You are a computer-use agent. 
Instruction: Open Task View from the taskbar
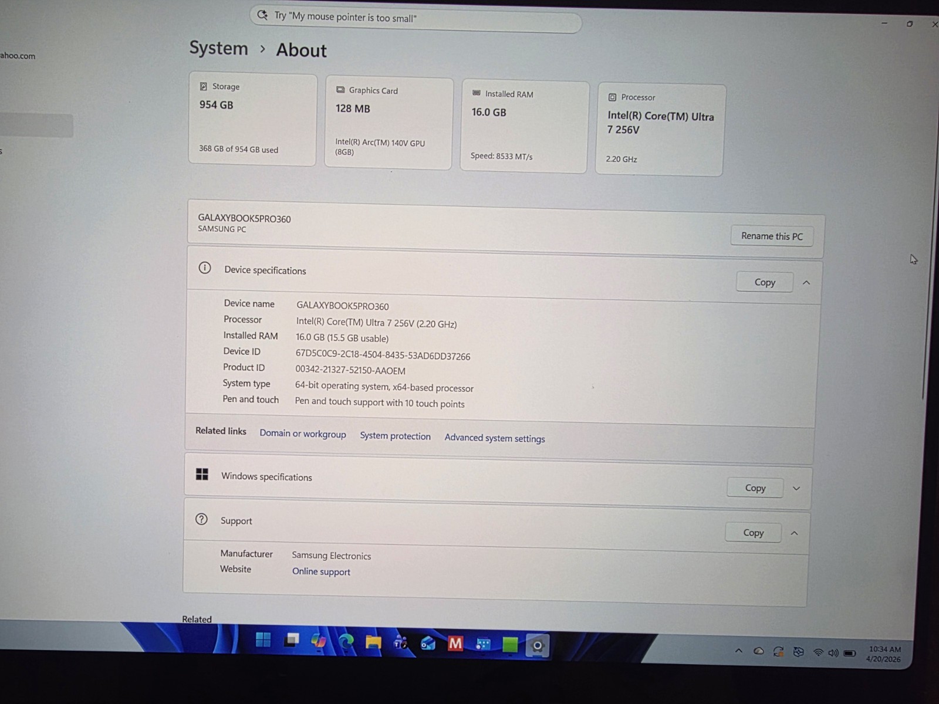point(291,641)
